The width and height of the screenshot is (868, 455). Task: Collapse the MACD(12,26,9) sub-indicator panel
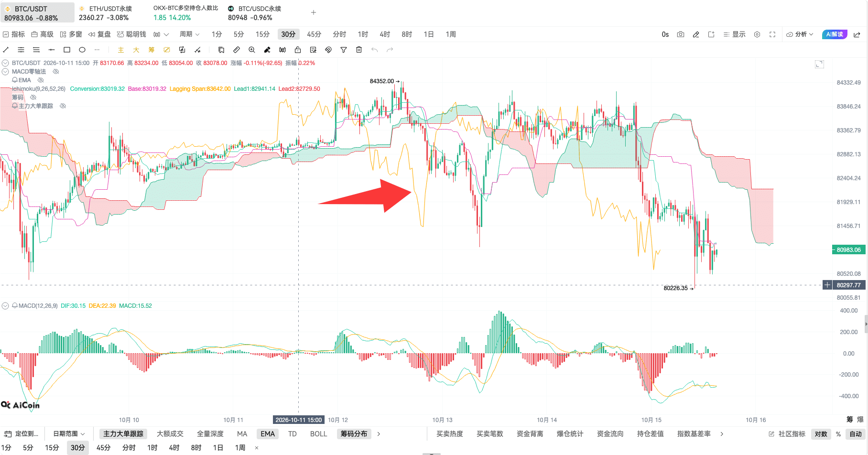pyautogui.click(x=5, y=306)
